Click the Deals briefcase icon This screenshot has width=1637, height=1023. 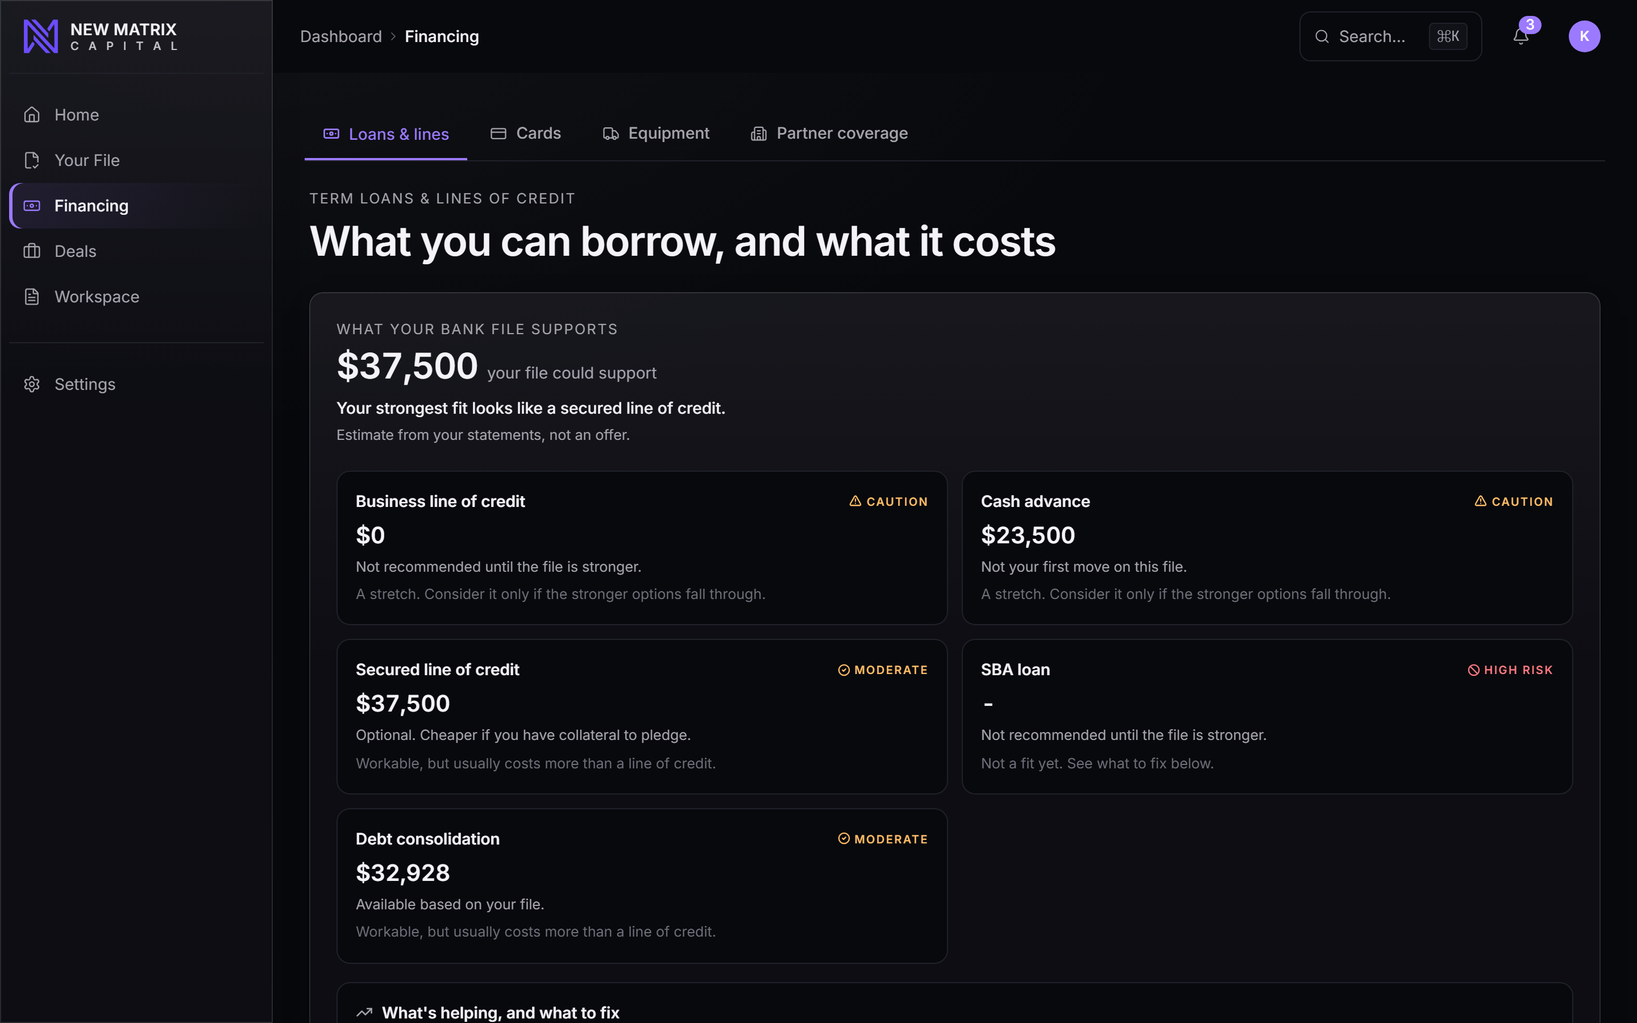[x=32, y=251]
